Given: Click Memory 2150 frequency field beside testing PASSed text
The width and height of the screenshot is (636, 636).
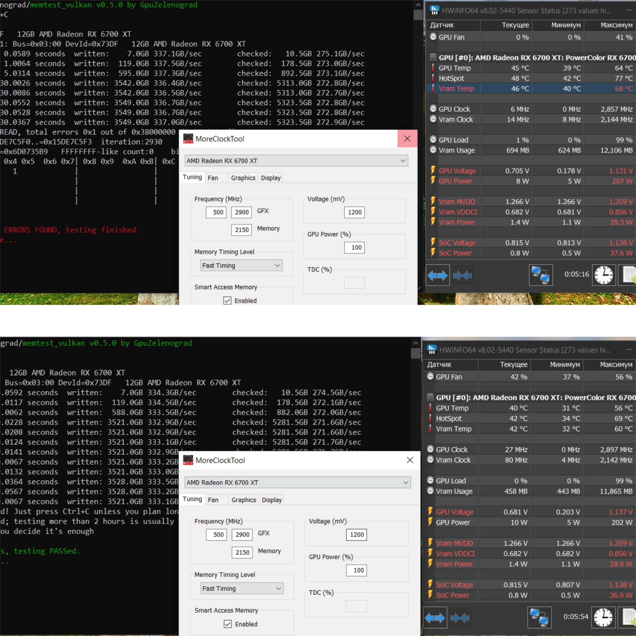Looking at the screenshot, I should tap(242, 552).
